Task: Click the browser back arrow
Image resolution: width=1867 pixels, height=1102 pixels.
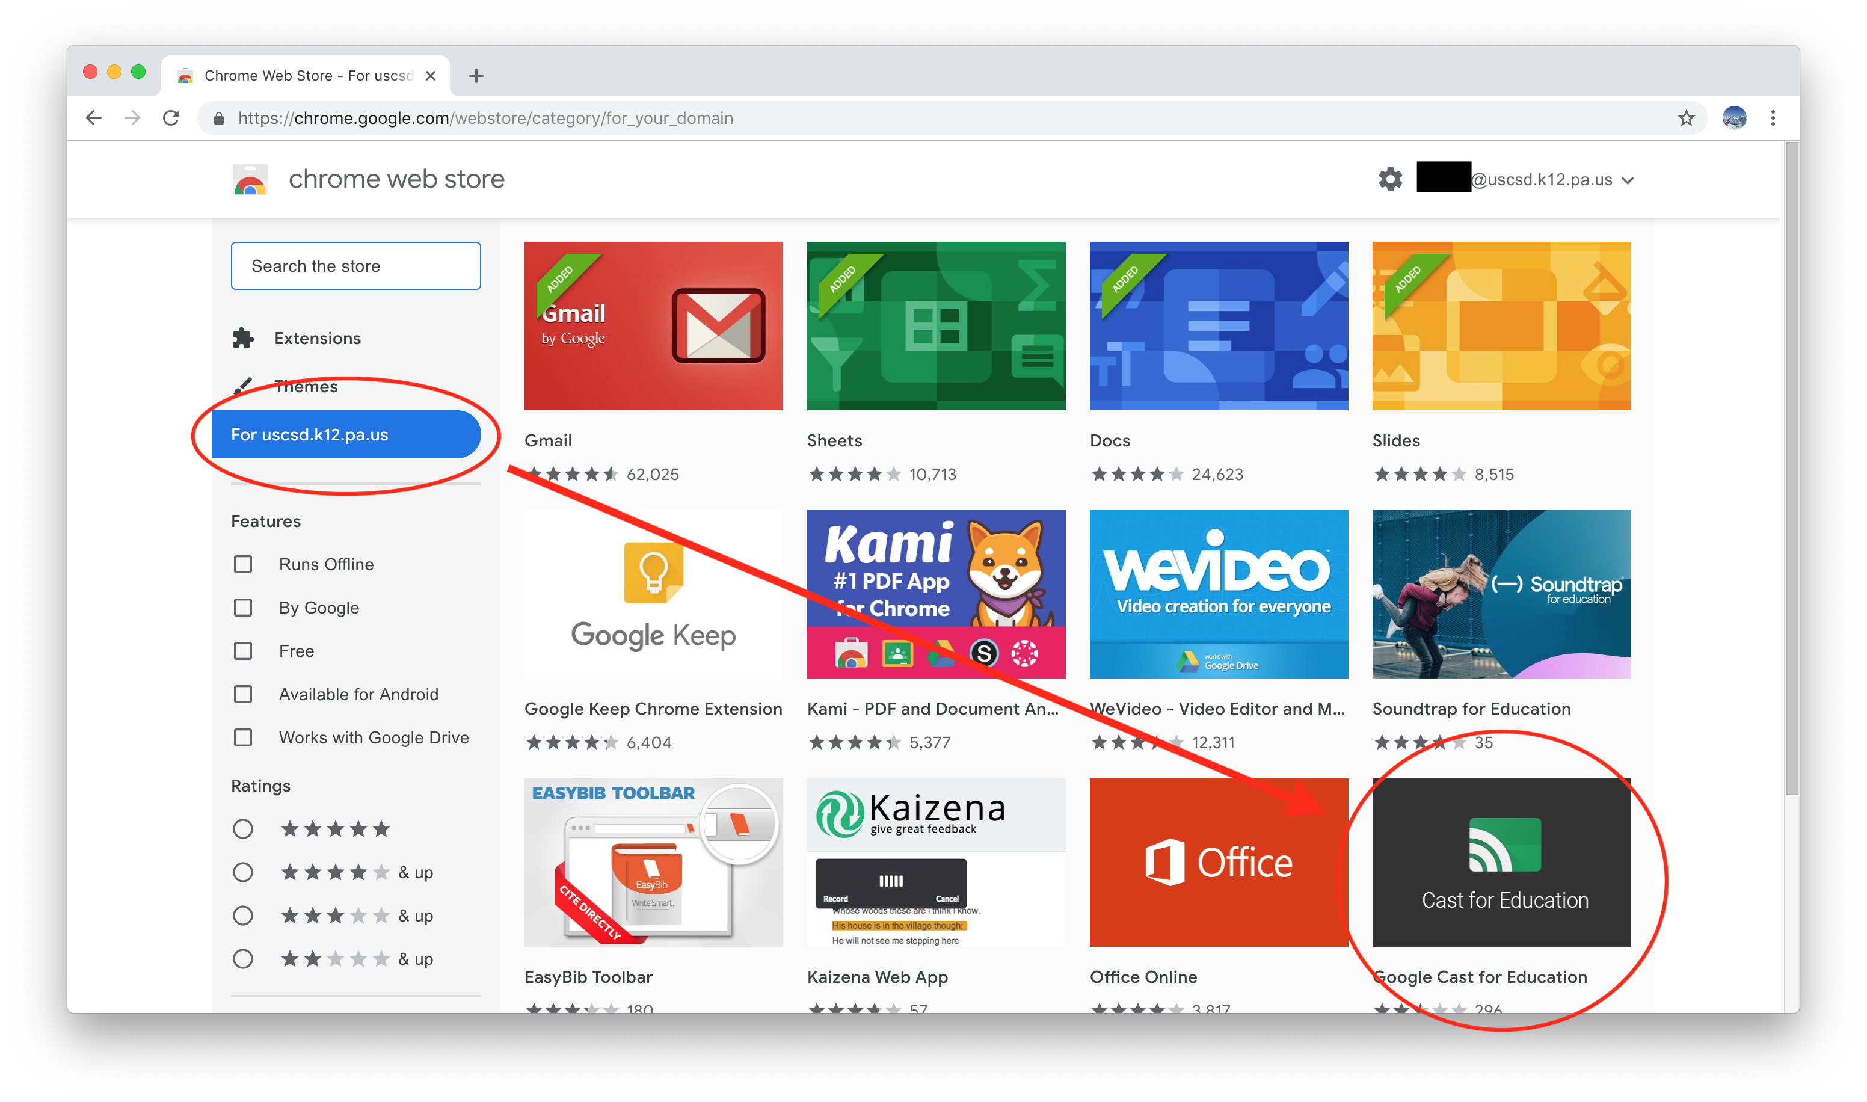Action: tap(94, 118)
